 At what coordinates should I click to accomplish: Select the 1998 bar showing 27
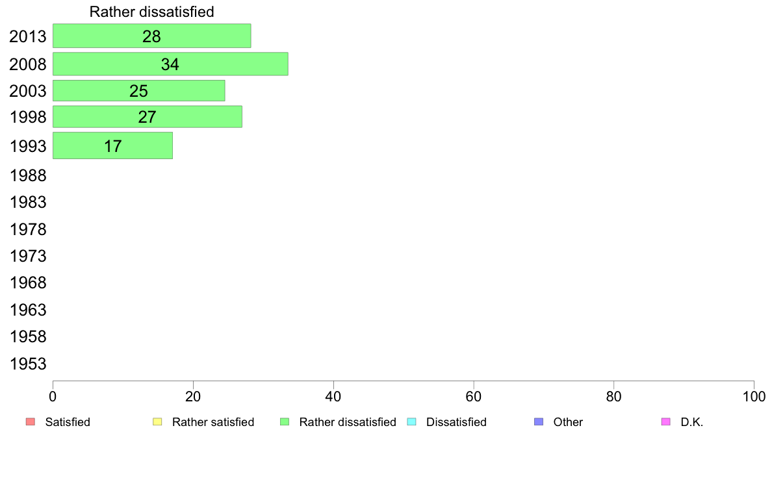point(148,117)
